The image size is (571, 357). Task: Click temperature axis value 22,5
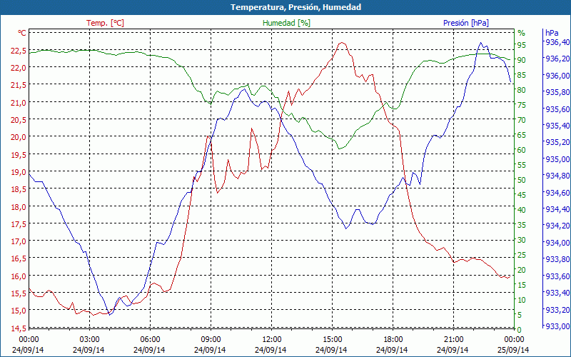(19, 51)
